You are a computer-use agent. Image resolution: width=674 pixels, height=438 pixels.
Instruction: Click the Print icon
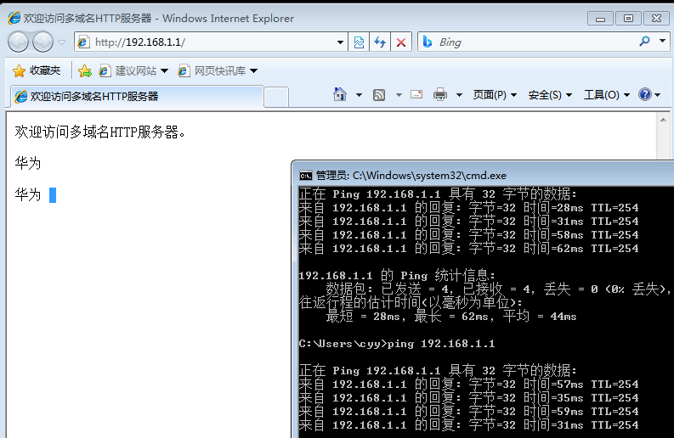pyautogui.click(x=439, y=94)
